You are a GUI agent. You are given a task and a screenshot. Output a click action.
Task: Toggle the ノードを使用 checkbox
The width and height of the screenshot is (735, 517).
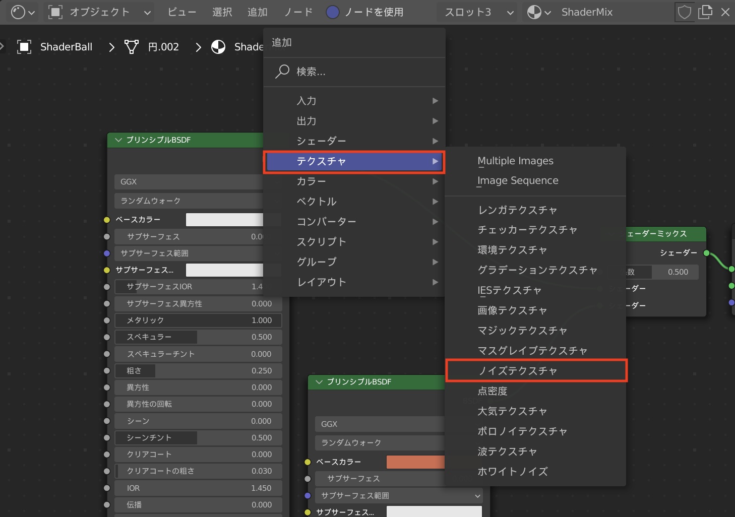tap(333, 12)
